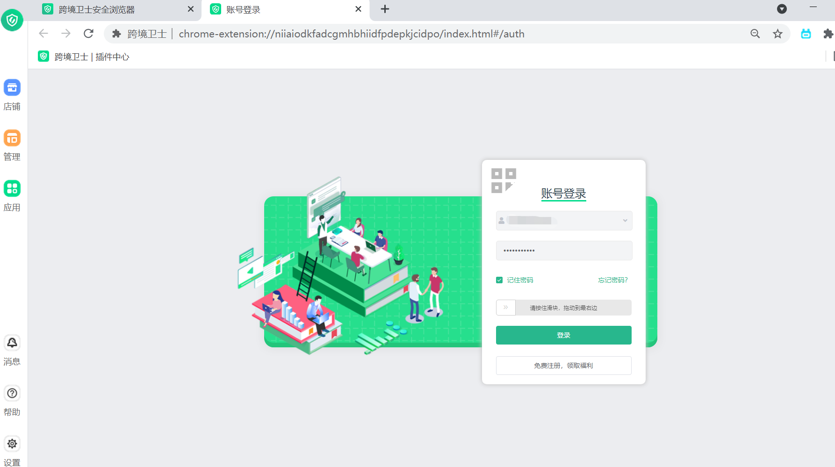835x467 pixels.
Task: Open the 店铺 store icon in sidebar
Action: 12,87
